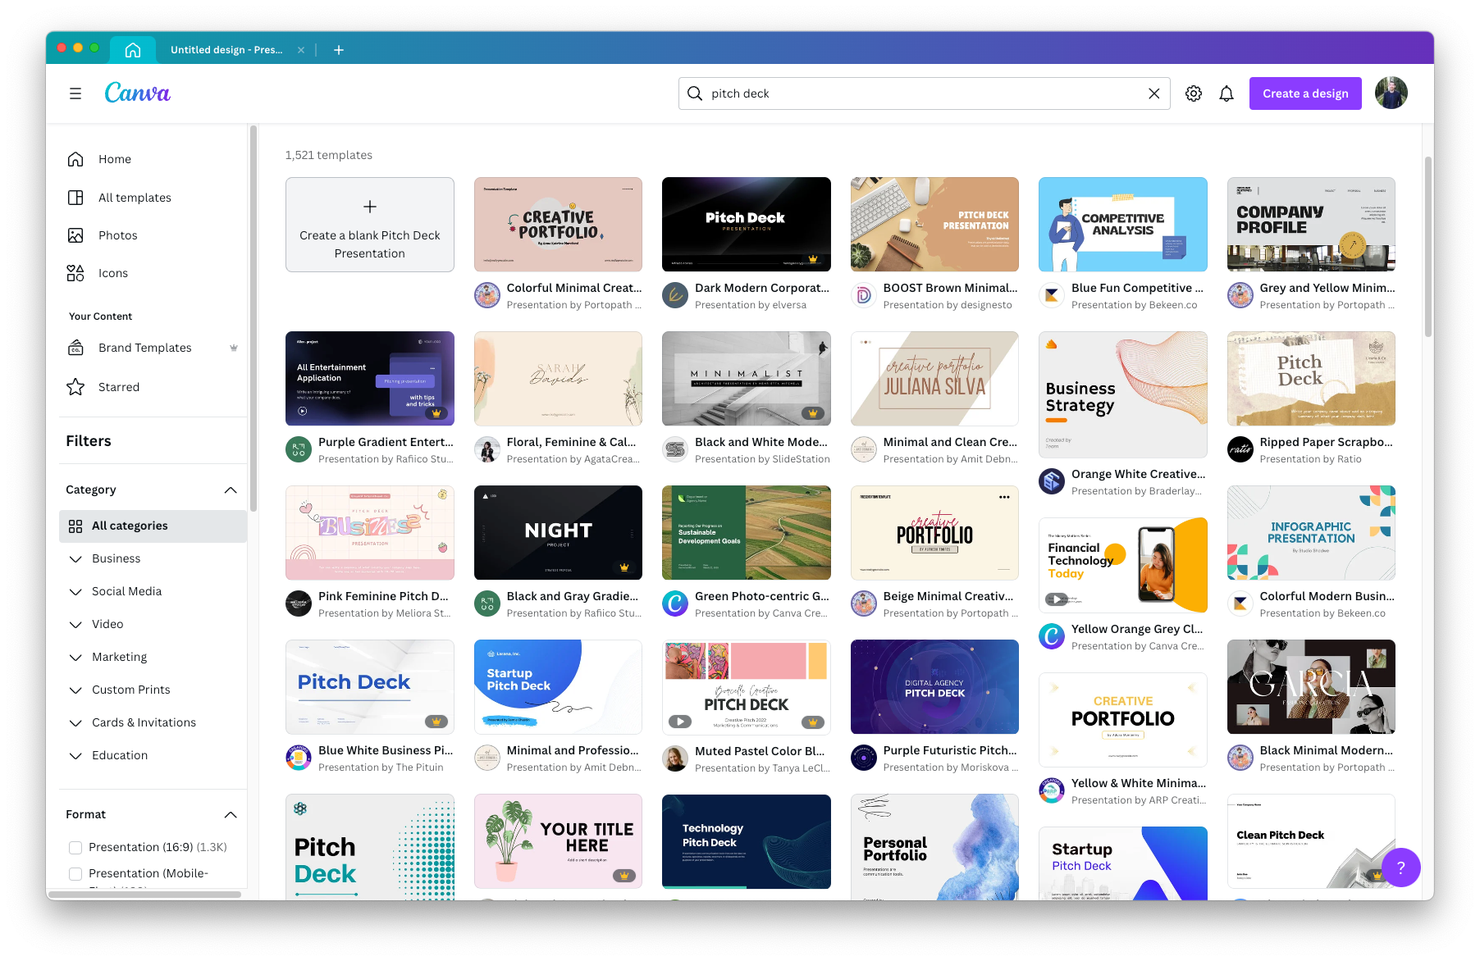Close the Untitled design tab
Screen dimensions: 1480x961
click(x=301, y=50)
